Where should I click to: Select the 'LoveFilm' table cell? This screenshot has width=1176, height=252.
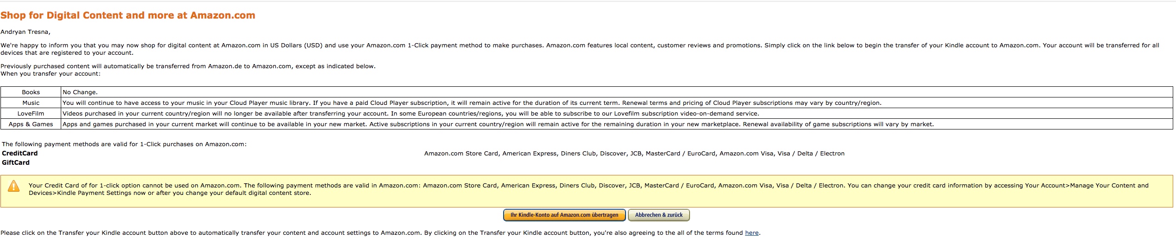point(31,114)
